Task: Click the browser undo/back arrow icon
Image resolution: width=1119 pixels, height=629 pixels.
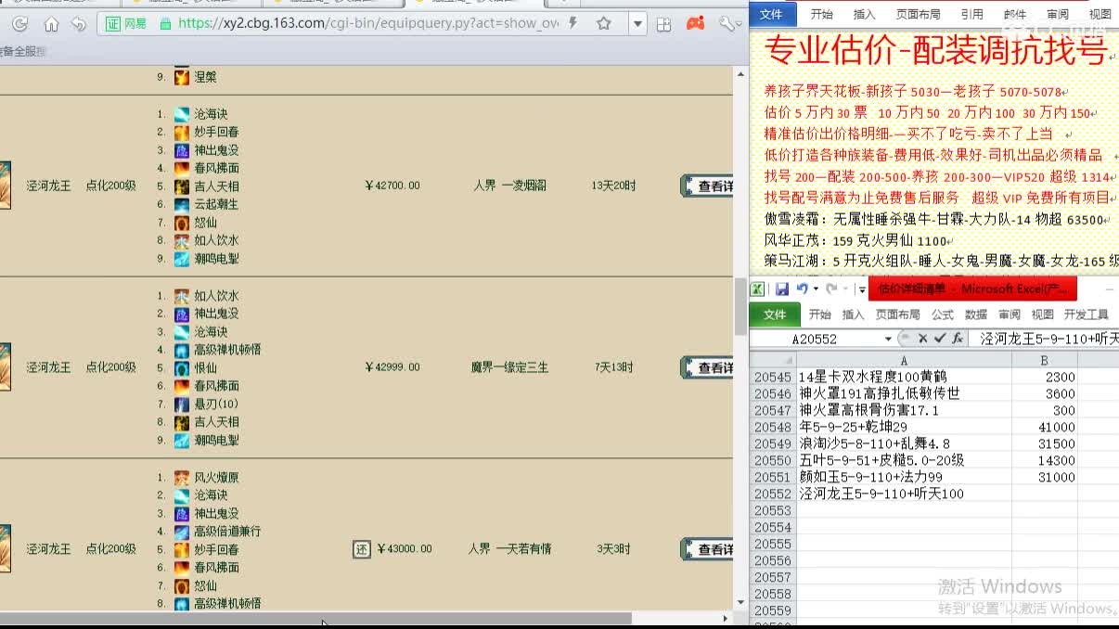Action: [79, 24]
